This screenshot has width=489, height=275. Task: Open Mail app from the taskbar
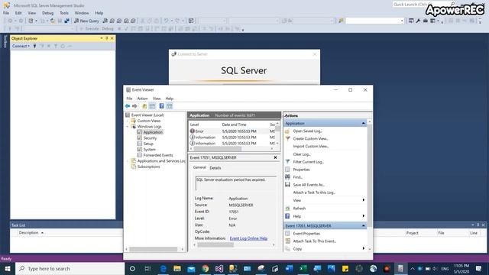pyautogui.click(x=191, y=268)
